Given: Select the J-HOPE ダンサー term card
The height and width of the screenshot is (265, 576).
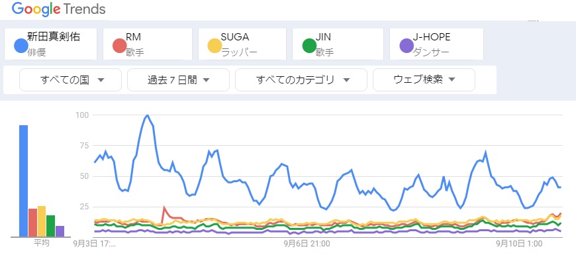Looking at the screenshot, I should (437, 44).
